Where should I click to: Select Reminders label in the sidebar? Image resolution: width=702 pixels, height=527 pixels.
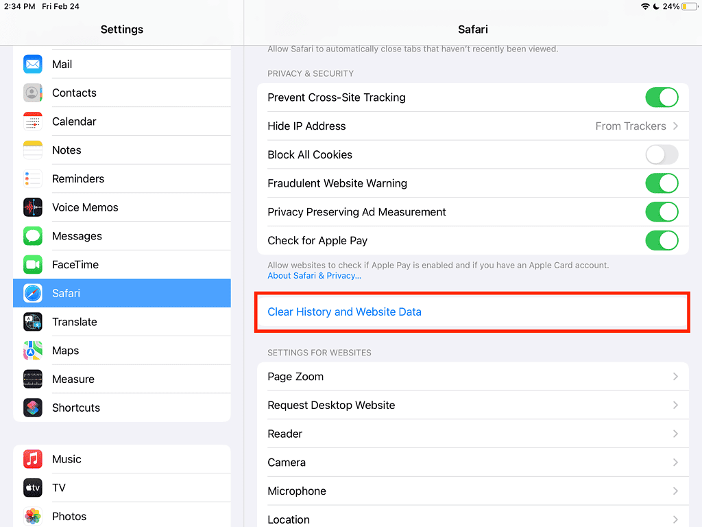click(78, 179)
